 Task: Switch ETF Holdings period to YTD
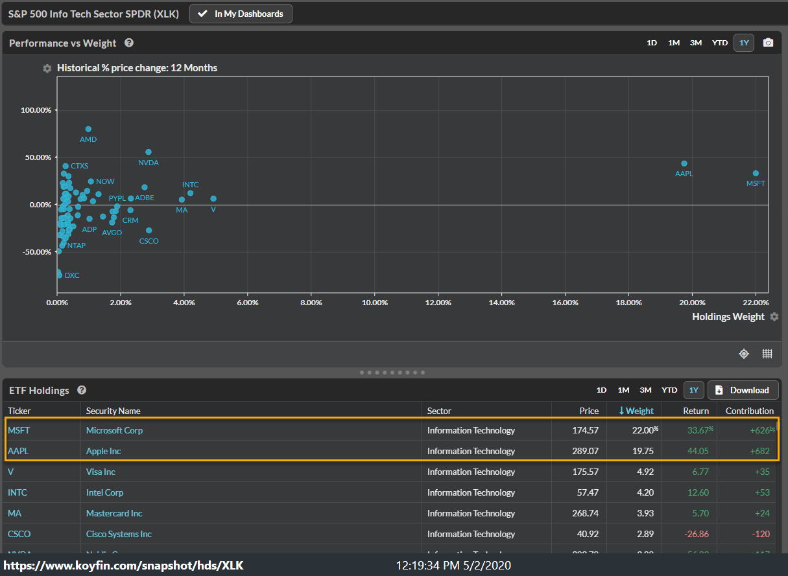pos(669,390)
